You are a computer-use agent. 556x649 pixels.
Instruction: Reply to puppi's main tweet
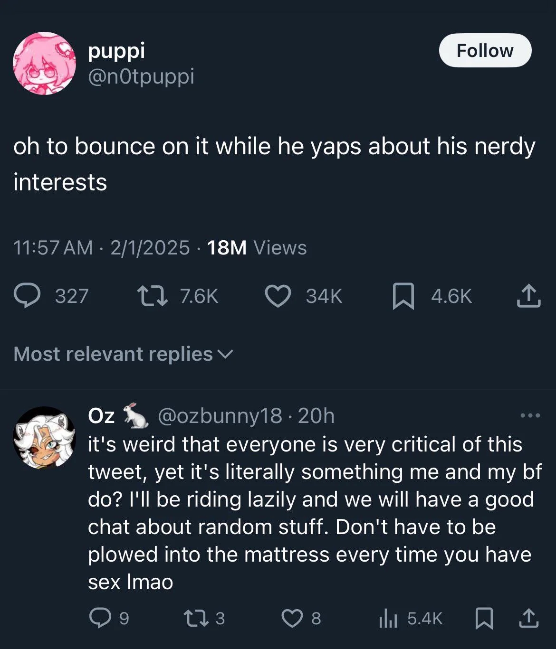(x=27, y=296)
